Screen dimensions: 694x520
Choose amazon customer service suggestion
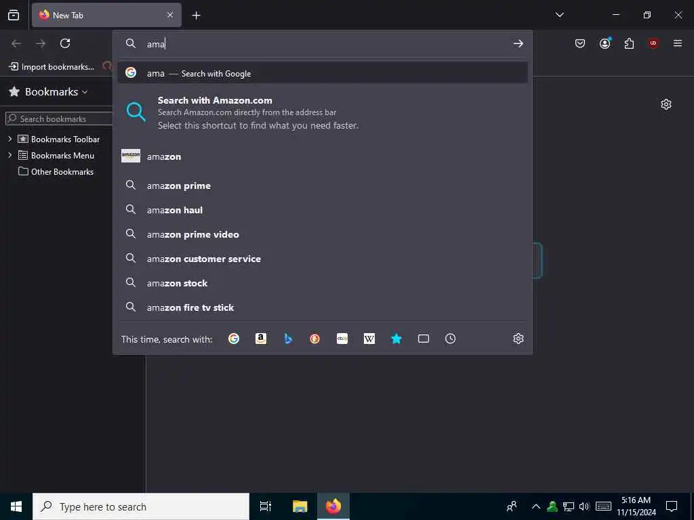322,259
